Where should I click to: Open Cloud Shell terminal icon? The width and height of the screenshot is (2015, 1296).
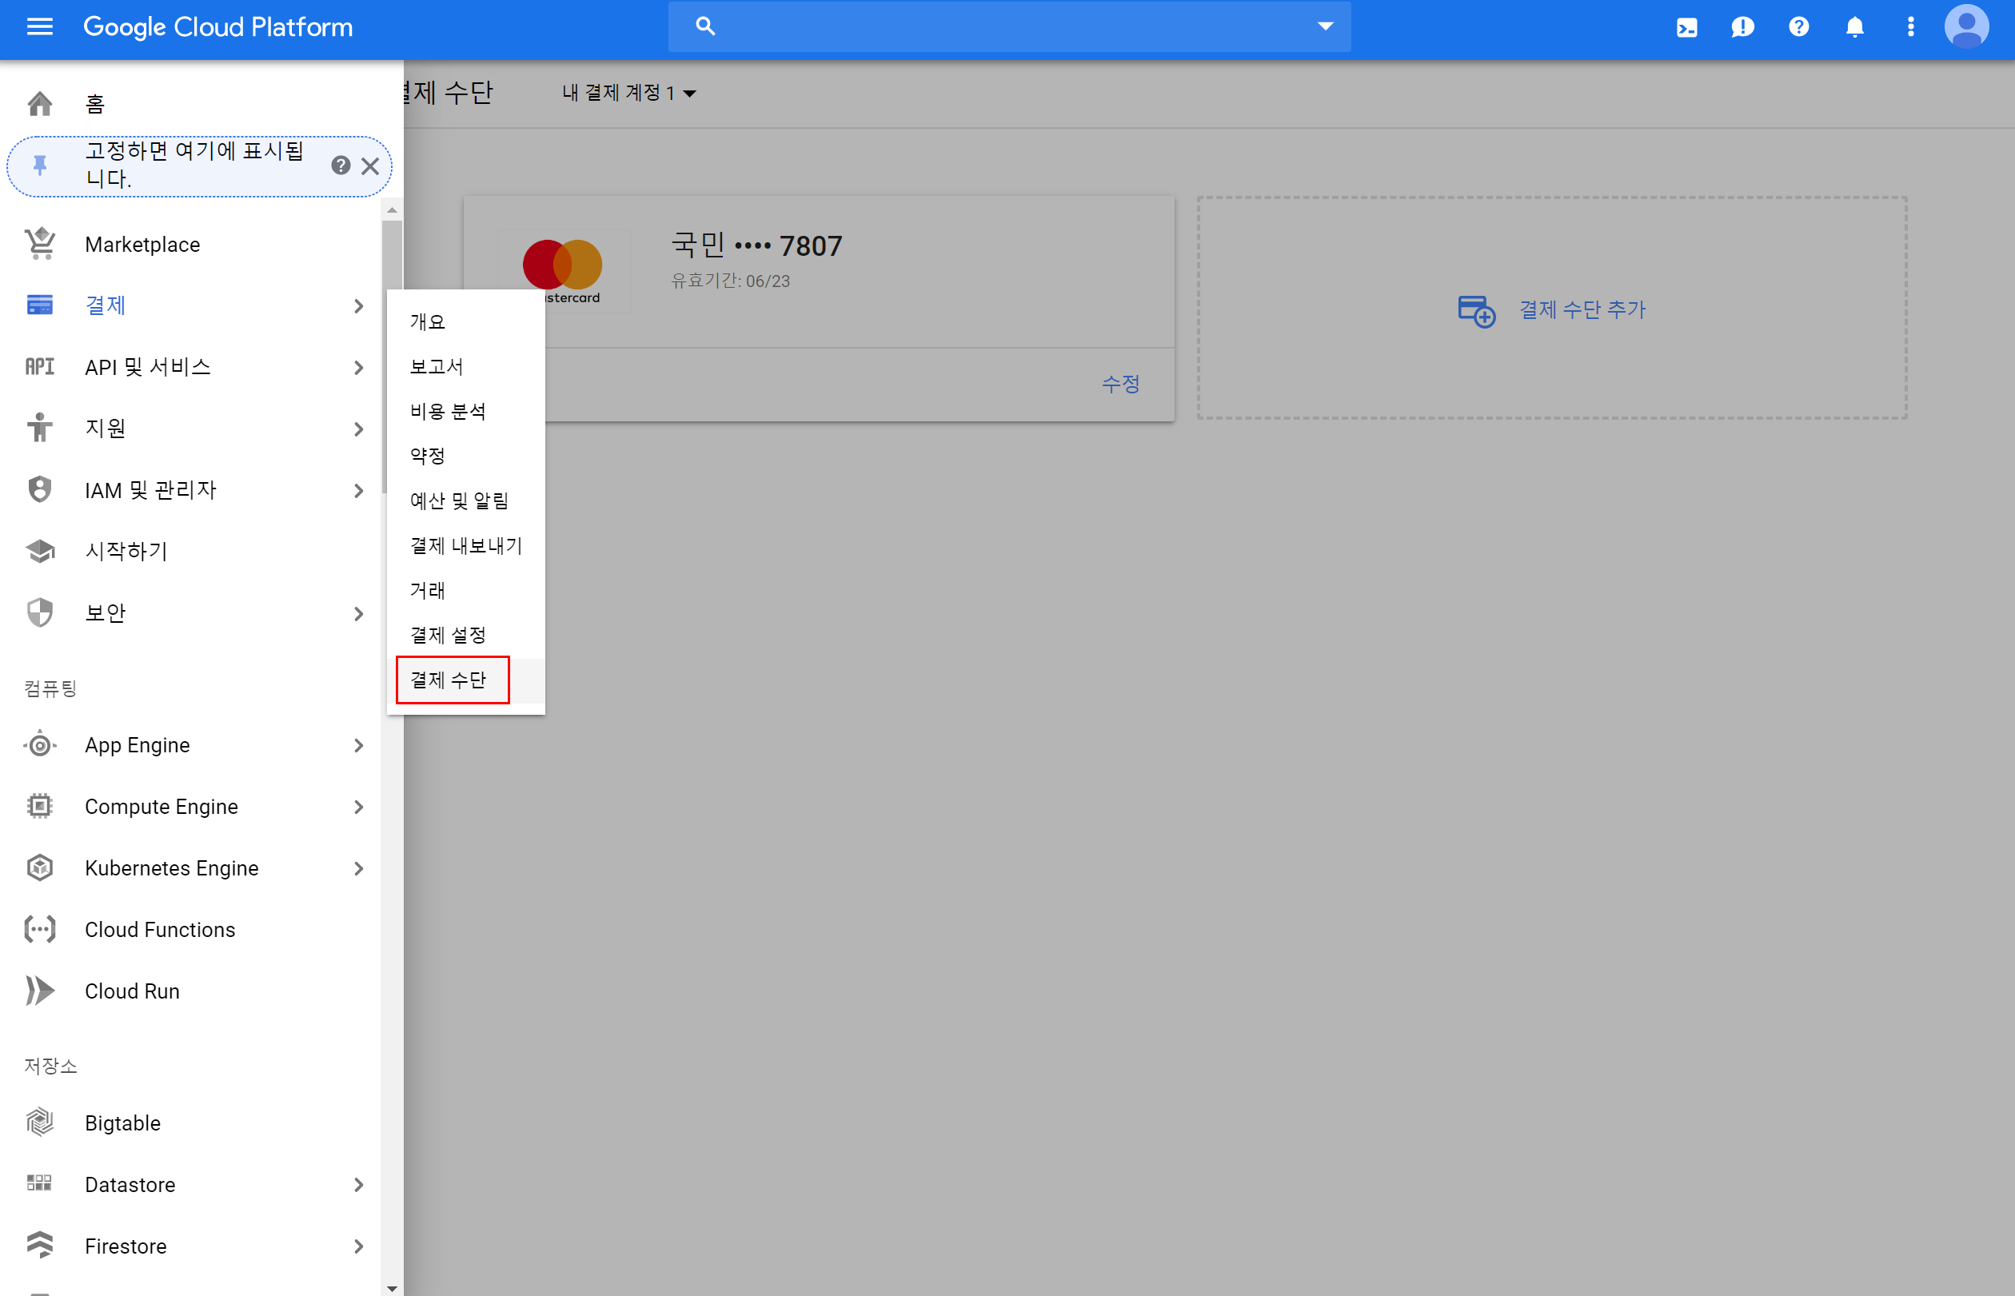click(x=1686, y=28)
